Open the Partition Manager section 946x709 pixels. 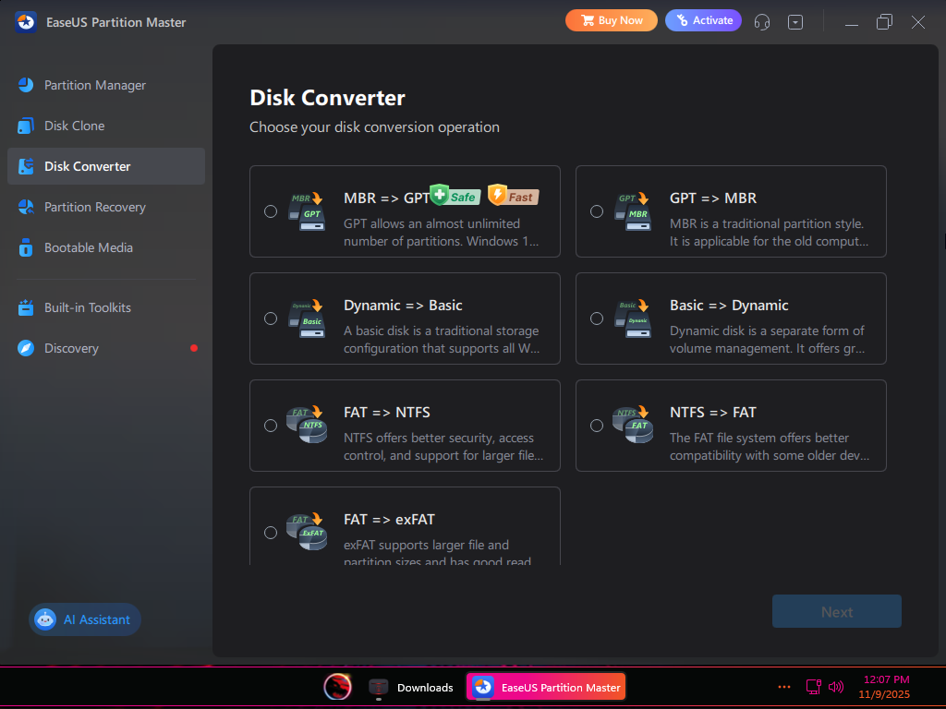(106, 85)
